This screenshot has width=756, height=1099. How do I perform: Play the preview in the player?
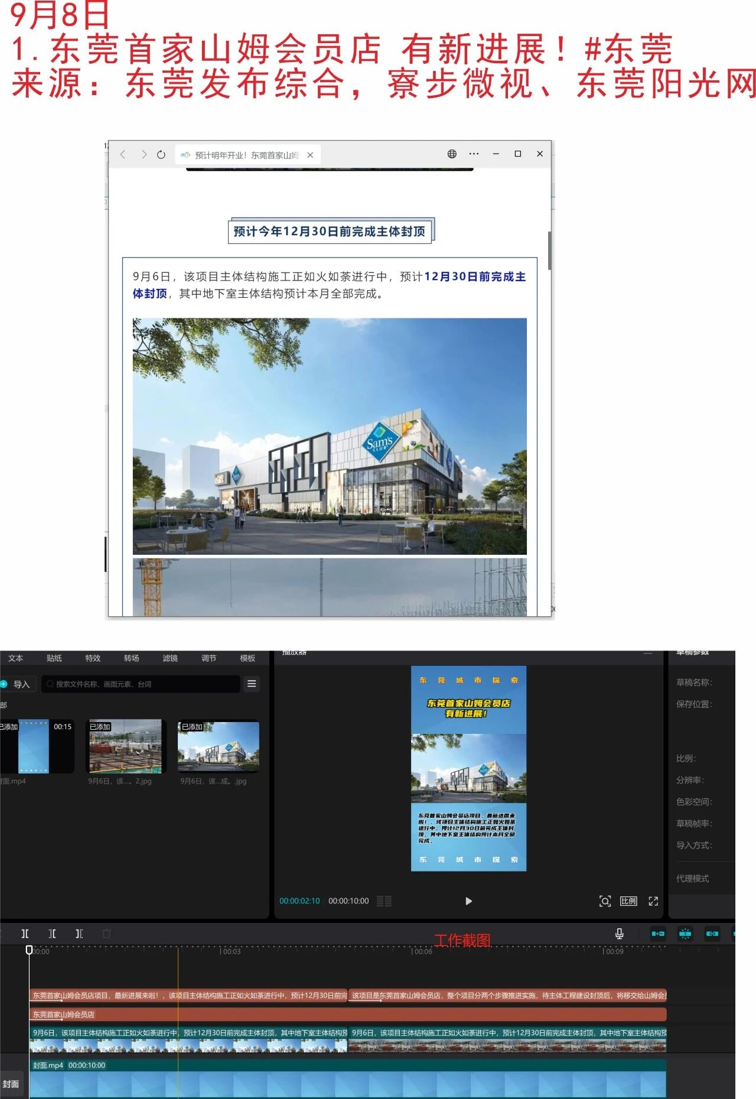click(468, 901)
